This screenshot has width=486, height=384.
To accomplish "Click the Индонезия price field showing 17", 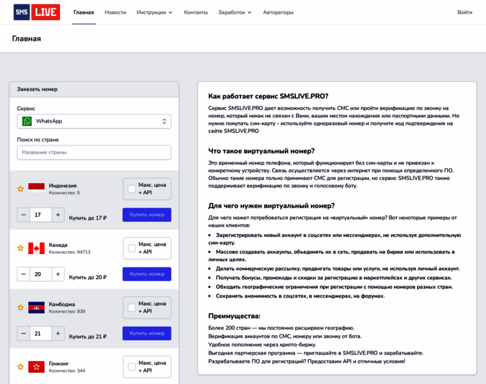I will (x=40, y=214).
